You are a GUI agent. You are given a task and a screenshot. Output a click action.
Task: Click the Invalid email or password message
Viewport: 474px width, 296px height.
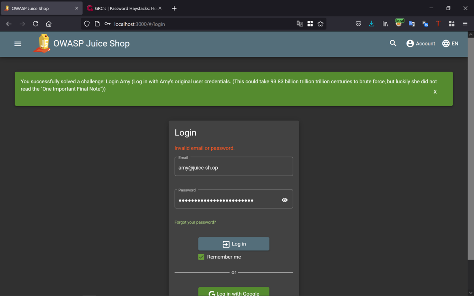[205, 148]
